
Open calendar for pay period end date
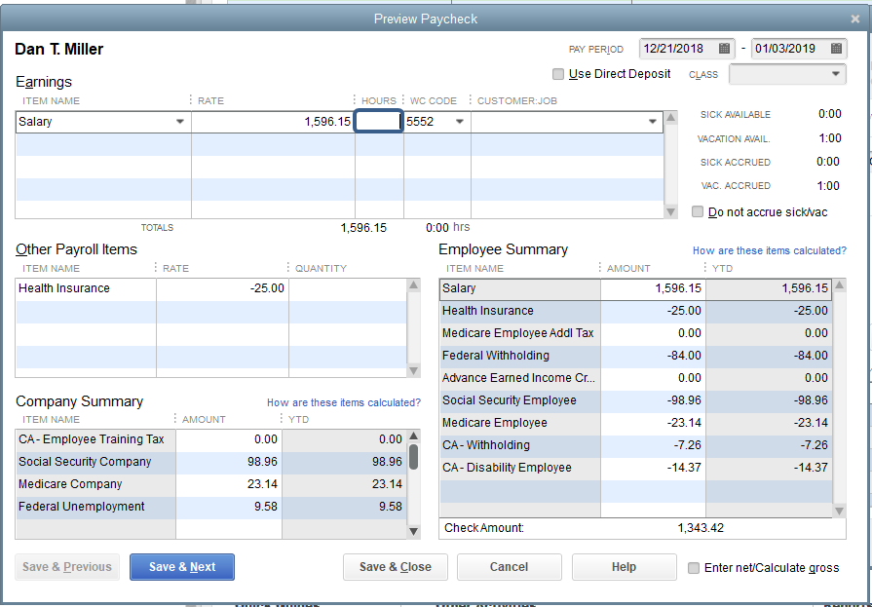click(835, 49)
